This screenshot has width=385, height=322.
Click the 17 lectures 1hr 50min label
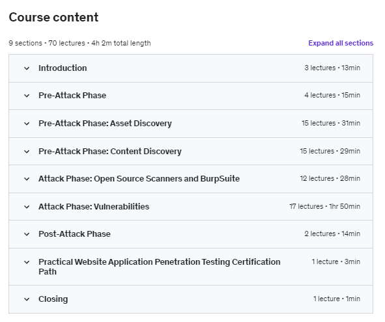point(324,206)
